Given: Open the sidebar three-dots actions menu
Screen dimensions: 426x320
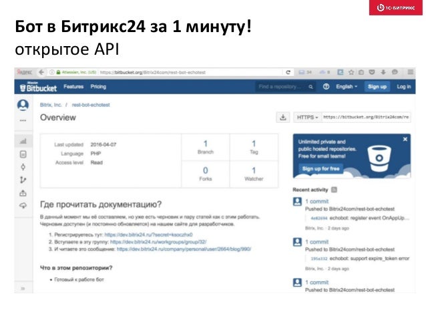Looking at the screenshot, I should [x=23, y=120].
